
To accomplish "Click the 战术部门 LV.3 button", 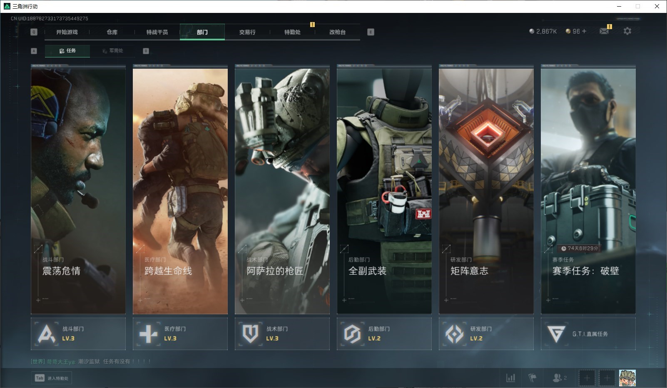I will point(282,334).
